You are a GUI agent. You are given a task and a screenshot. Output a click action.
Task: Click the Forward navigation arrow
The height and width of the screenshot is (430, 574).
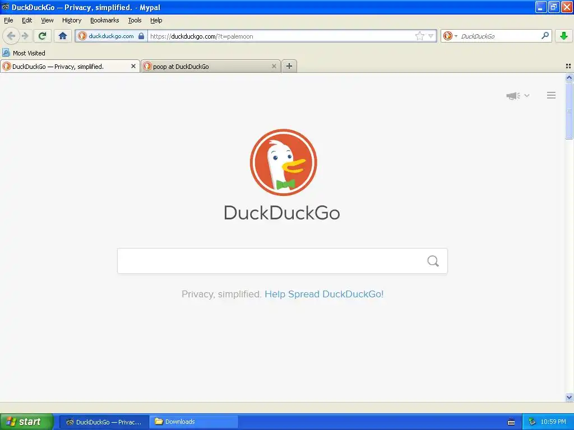coord(25,36)
